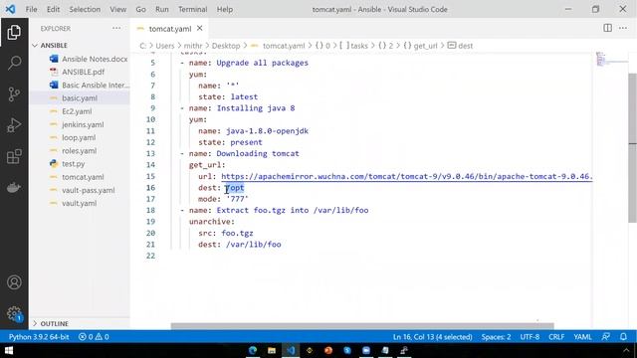Image resolution: width=637 pixels, height=358 pixels.
Task: Open the Search view
Action: click(14, 63)
